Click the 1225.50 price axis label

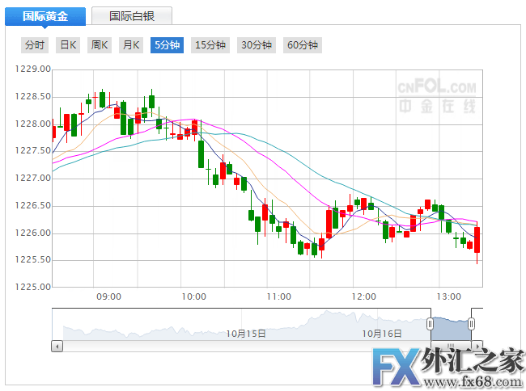[33, 259]
